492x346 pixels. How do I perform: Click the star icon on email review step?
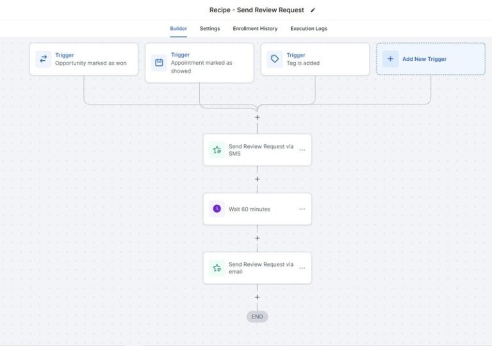coord(217,268)
